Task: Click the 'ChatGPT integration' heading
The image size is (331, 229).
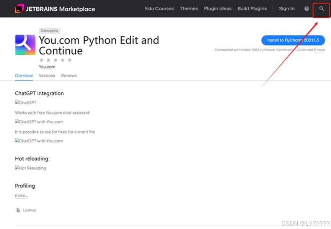Action: pyautogui.click(x=39, y=93)
